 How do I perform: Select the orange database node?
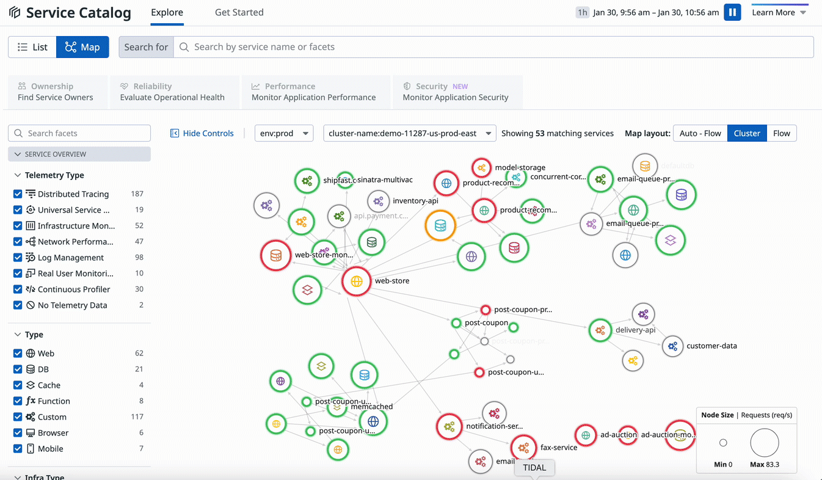tap(440, 225)
